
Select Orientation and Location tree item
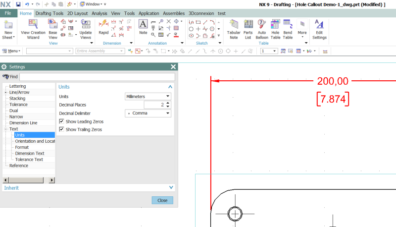point(35,141)
